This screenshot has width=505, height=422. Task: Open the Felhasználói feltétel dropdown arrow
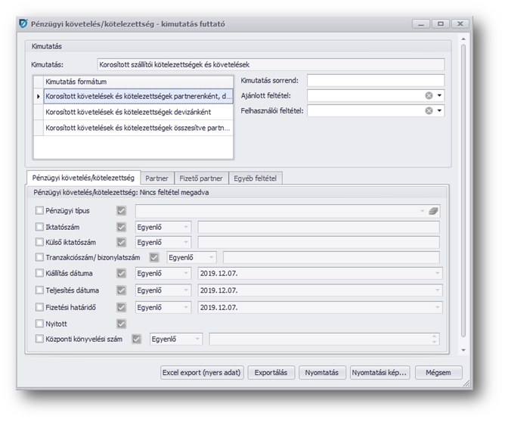pos(439,110)
